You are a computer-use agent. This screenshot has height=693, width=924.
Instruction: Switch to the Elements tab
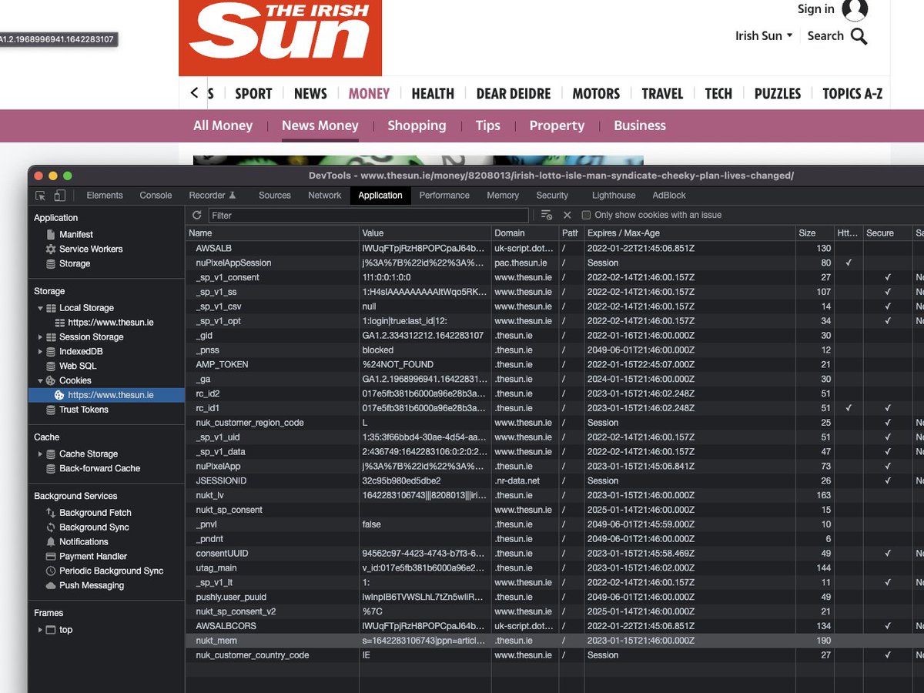point(105,196)
